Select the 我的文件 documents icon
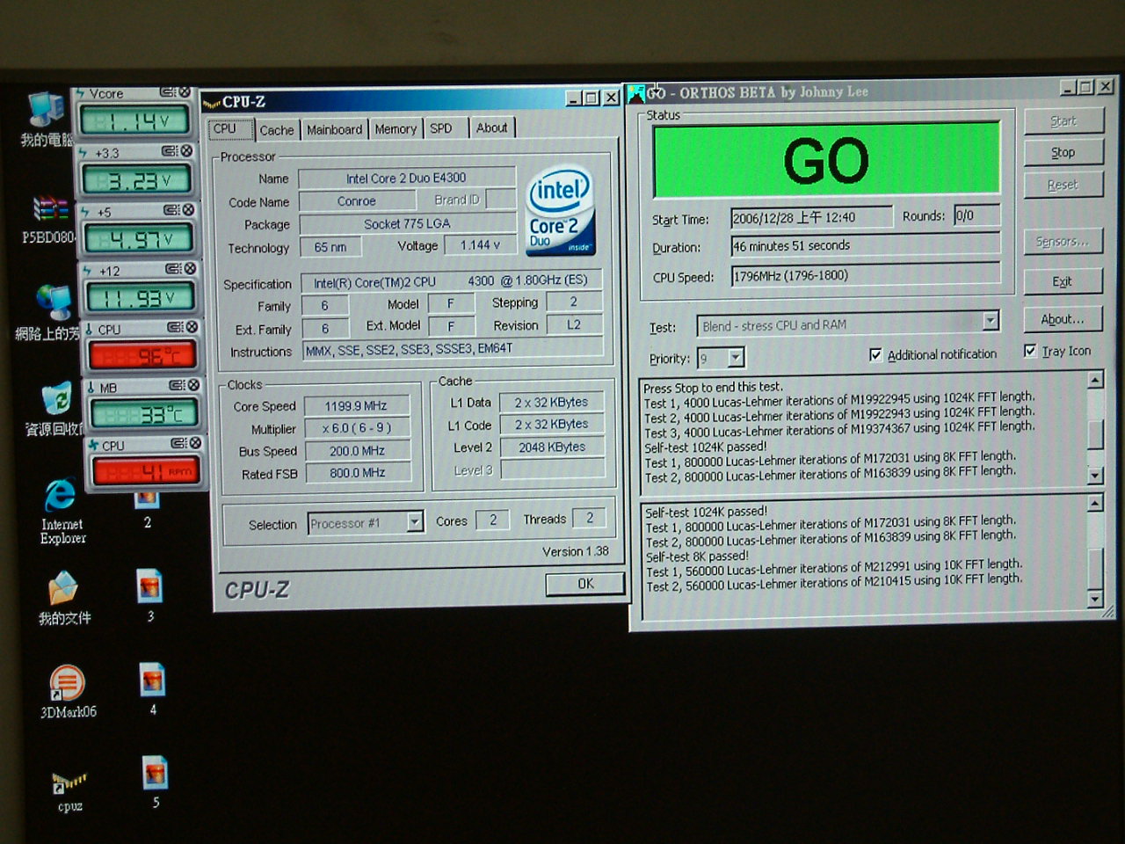Screen dimensions: 1125x844 coord(63,598)
